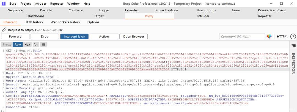297x112 pixels.
Task: Expand the Inspector panel lines icon
Action: coord(294,45)
